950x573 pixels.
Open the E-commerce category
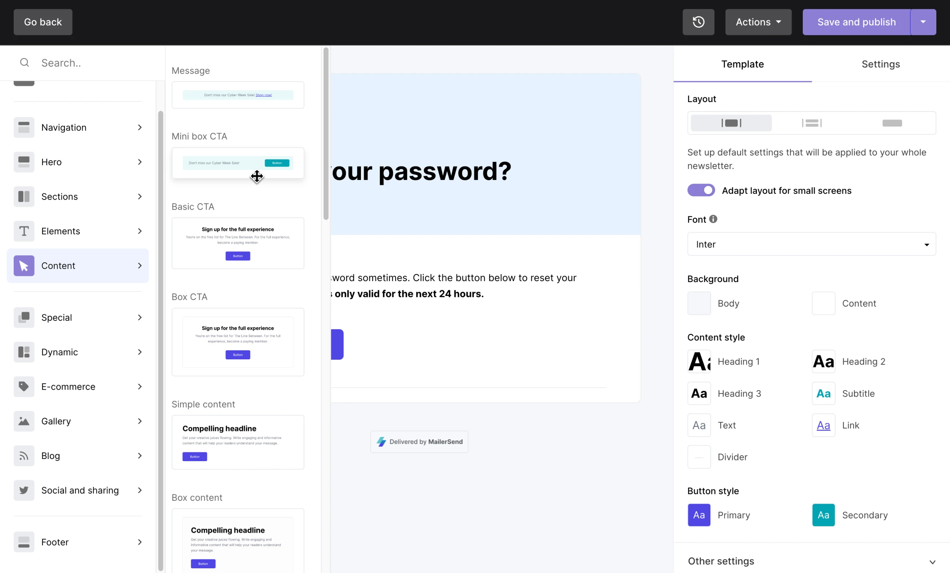[x=78, y=386]
